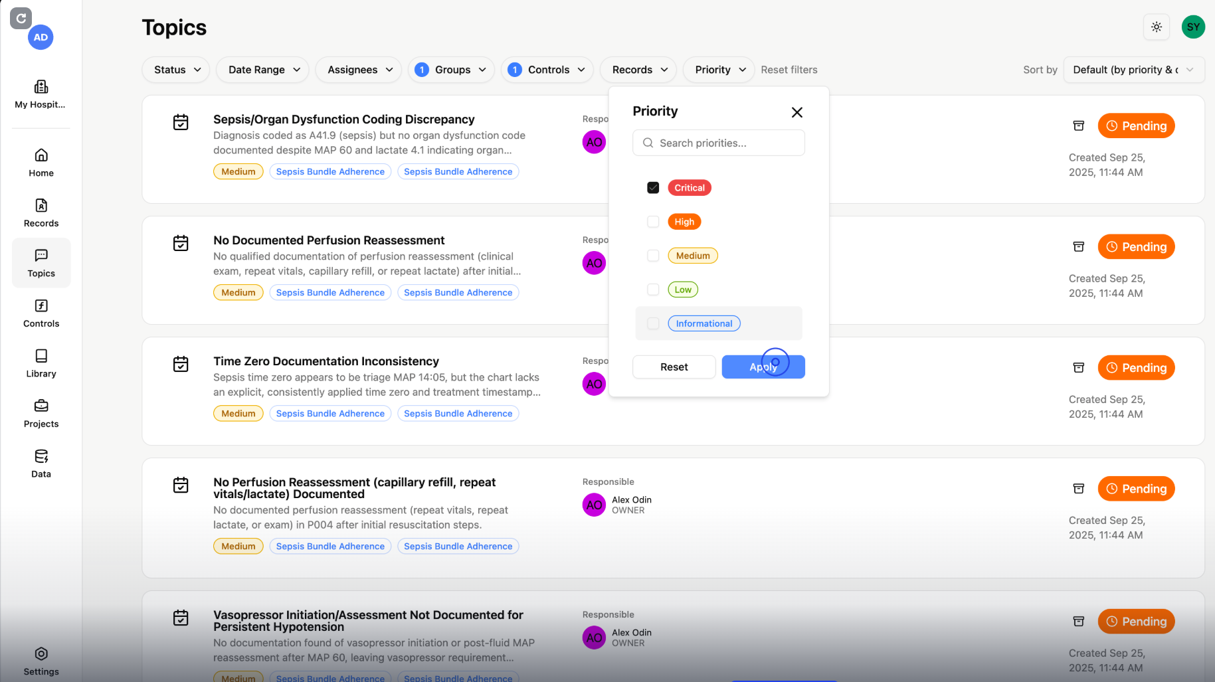Viewport: 1215px width, 682px height.
Task: Open the Data section
Action: pyautogui.click(x=41, y=464)
